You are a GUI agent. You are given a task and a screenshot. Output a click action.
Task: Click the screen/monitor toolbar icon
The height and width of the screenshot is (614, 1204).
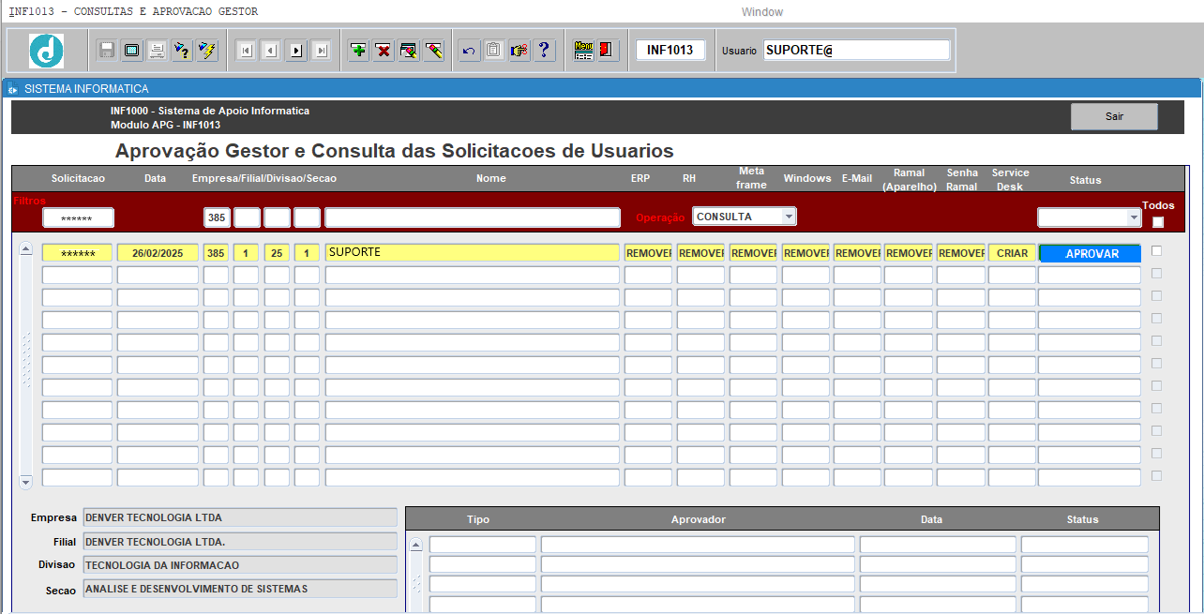[132, 51]
